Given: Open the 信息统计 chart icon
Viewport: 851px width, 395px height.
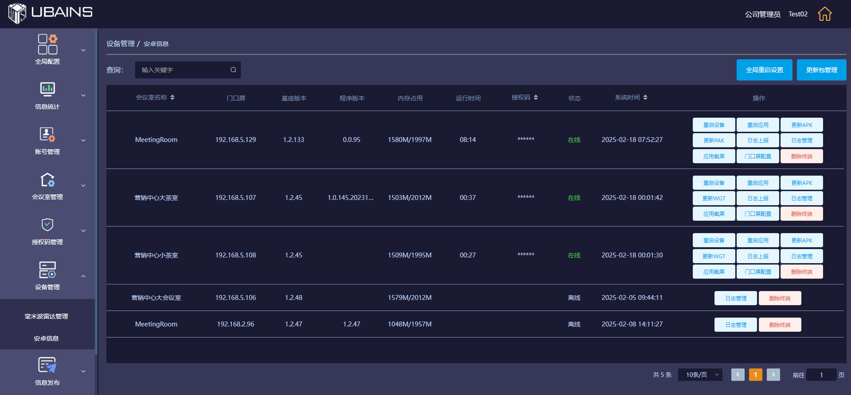Looking at the screenshot, I should pyautogui.click(x=47, y=89).
